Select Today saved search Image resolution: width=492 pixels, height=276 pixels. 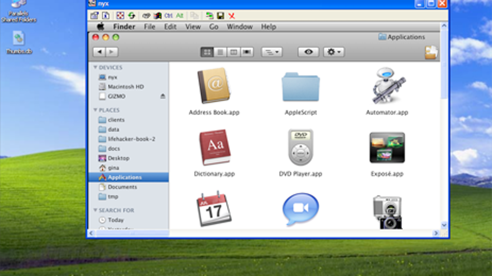128,220
